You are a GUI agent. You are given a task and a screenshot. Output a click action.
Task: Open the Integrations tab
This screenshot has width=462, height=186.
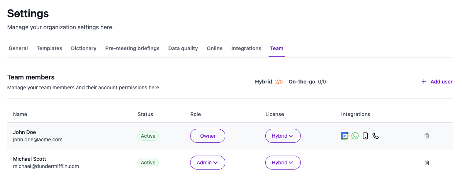(x=246, y=48)
